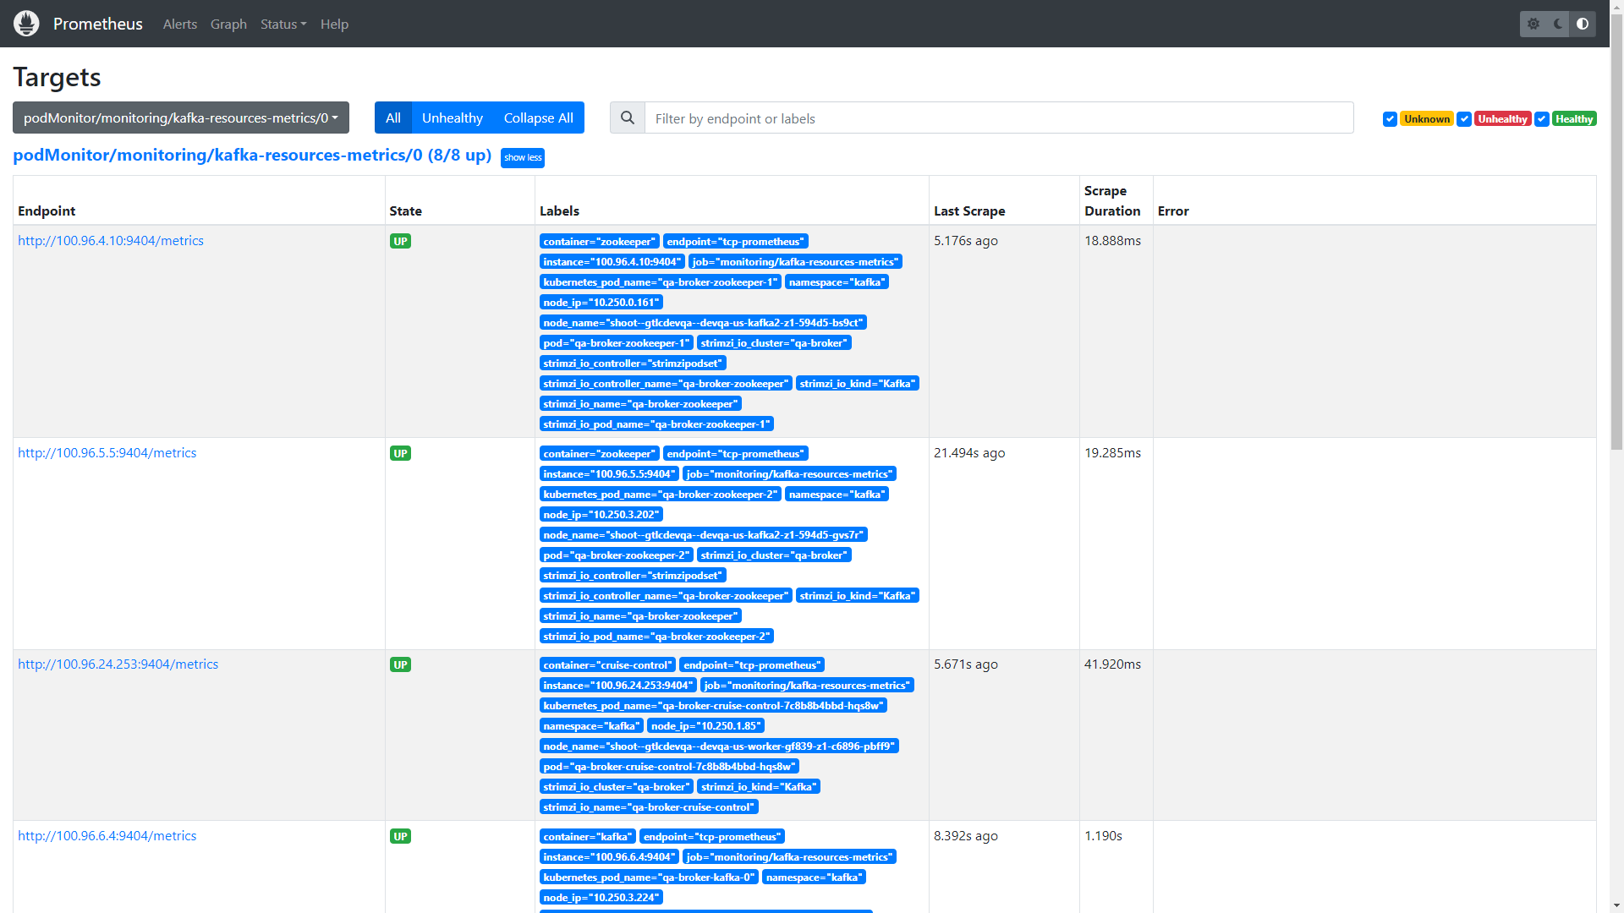Show only Unhealthy targets

tap(453, 118)
